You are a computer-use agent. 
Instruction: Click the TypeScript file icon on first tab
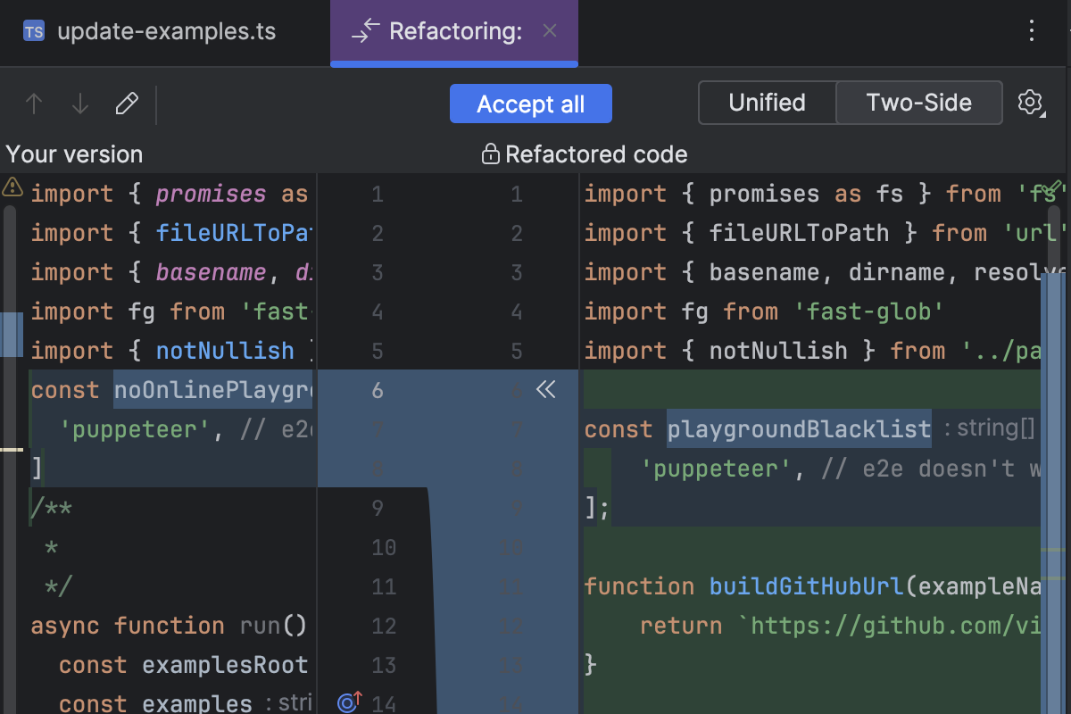tap(34, 32)
